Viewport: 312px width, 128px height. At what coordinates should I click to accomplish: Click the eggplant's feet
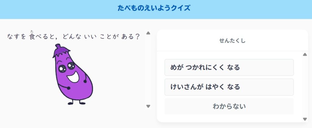point(76,103)
